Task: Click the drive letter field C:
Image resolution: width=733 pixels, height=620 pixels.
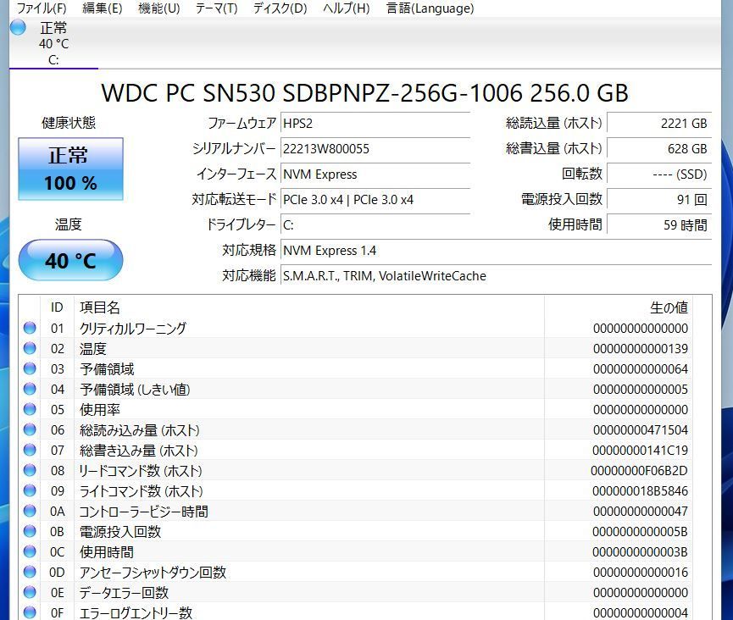Action: pos(375,225)
